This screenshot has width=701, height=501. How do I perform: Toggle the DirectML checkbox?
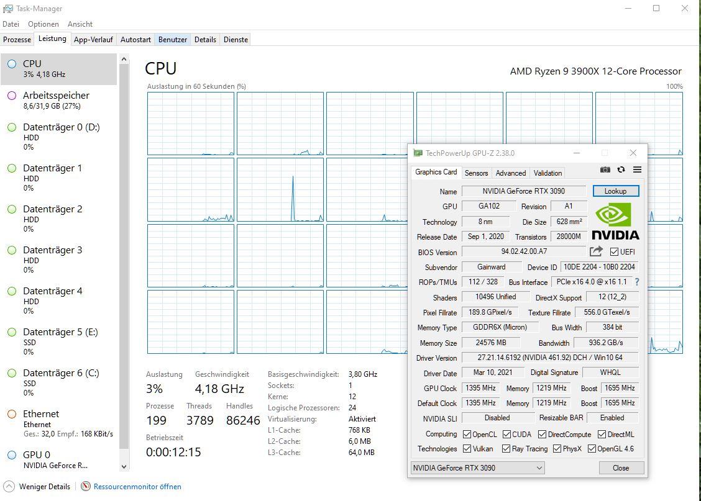pyautogui.click(x=602, y=434)
